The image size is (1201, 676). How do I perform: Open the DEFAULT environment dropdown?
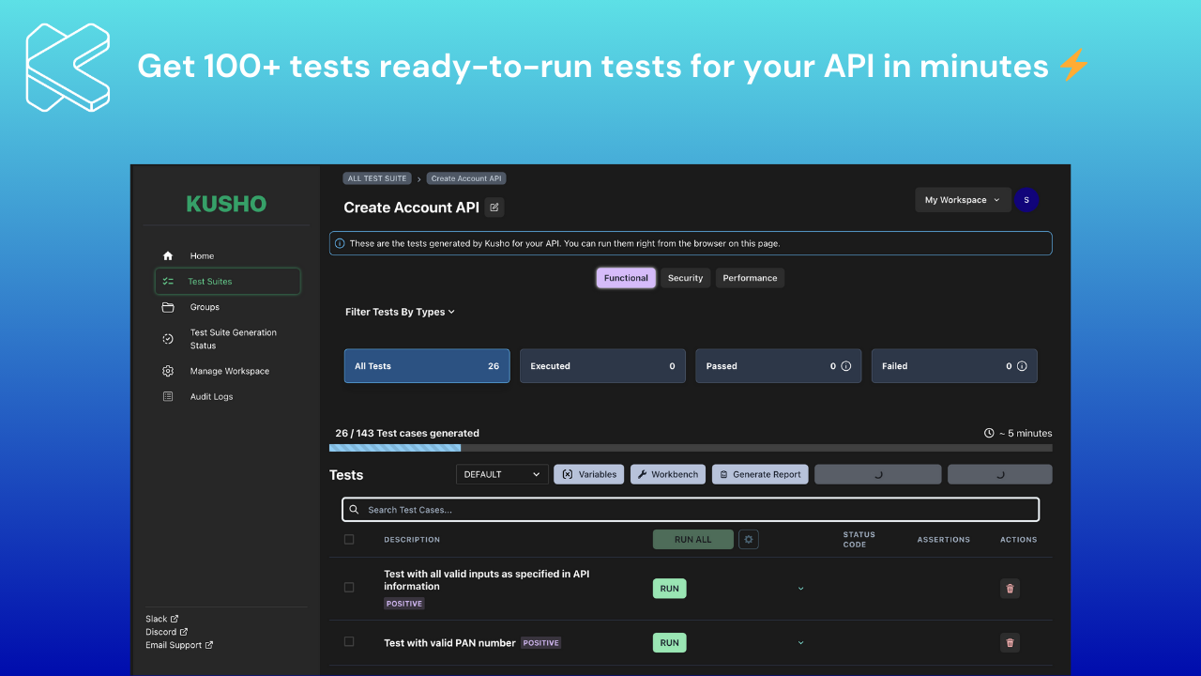(x=502, y=474)
